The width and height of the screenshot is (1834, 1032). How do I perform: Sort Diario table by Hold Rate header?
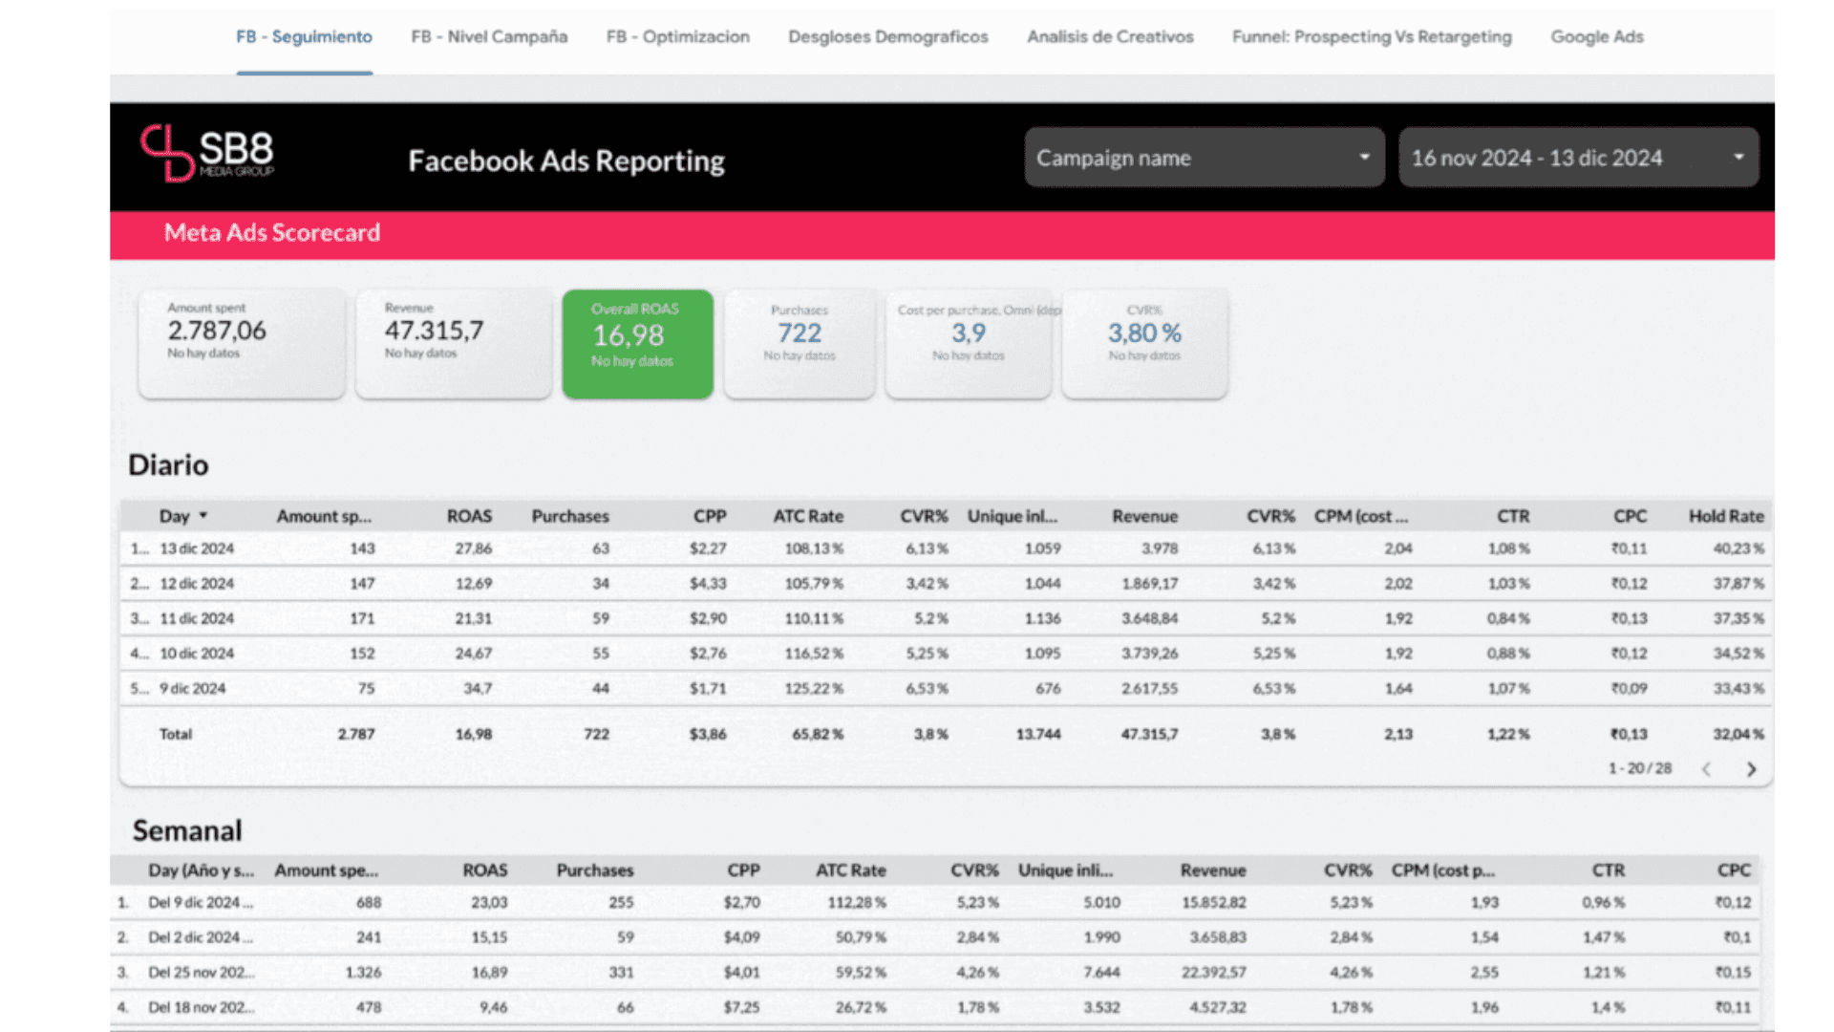pyautogui.click(x=1725, y=516)
